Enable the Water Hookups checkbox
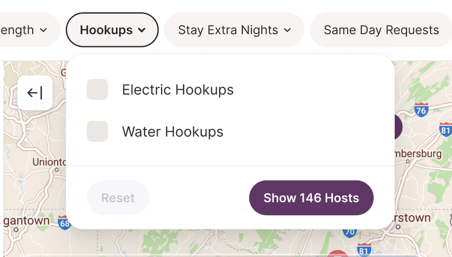Image resolution: width=452 pixels, height=257 pixels. pos(97,131)
